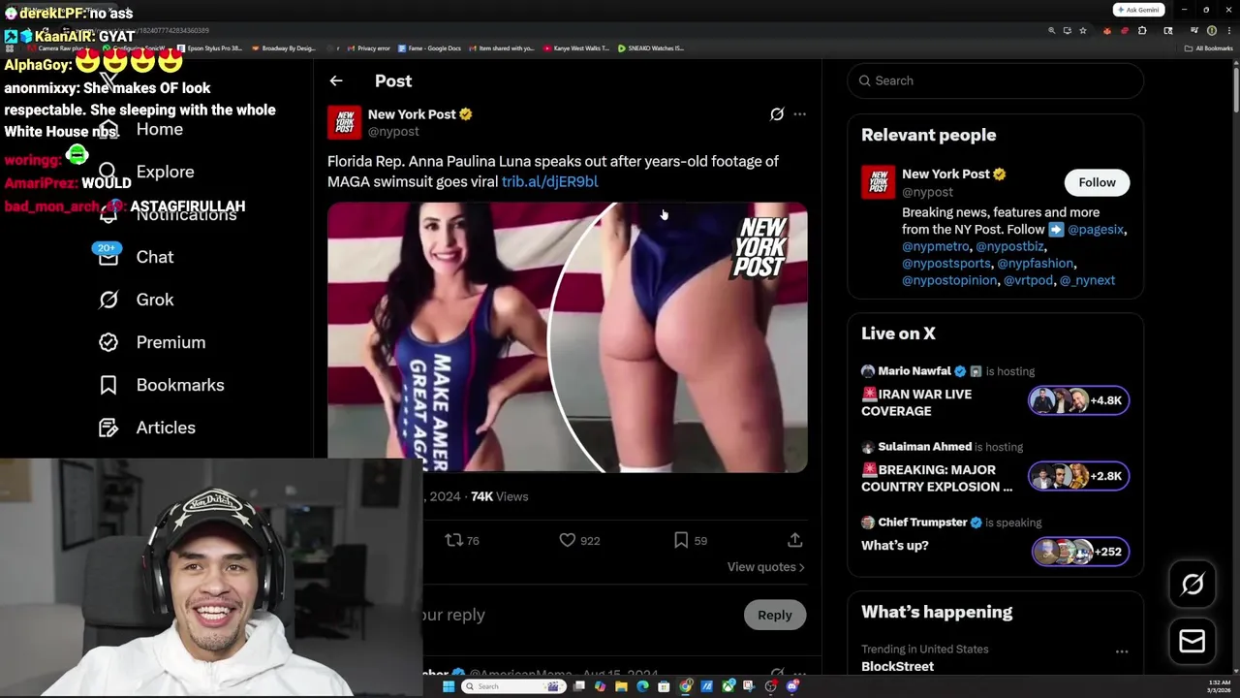Open File Explorer from the taskbar
Viewport: 1240px width, 698px height.
[621, 686]
